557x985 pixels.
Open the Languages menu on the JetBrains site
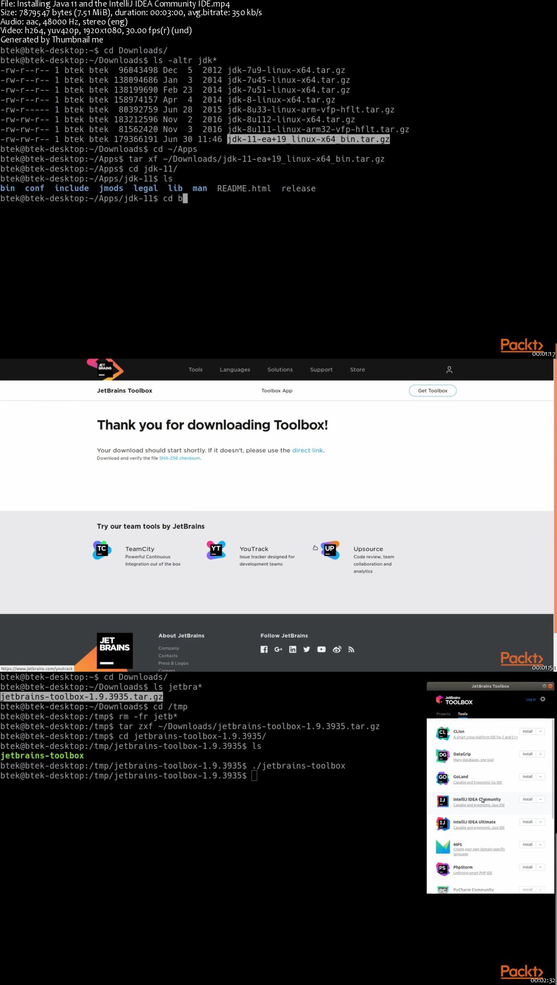tap(235, 370)
